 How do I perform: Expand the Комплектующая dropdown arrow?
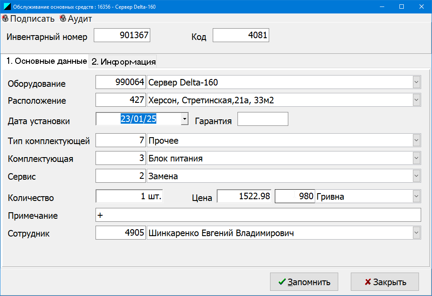(416, 158)
